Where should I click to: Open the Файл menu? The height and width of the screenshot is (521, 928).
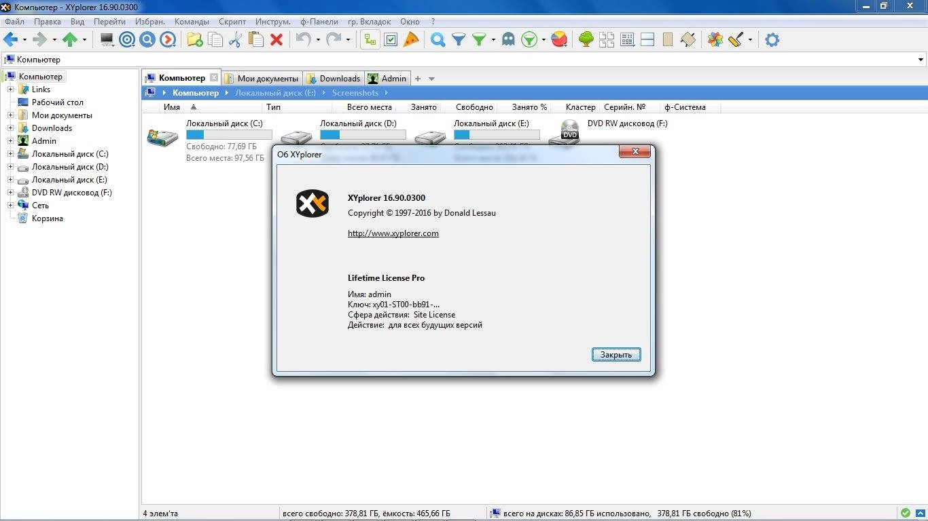click(x=14, y=22)
